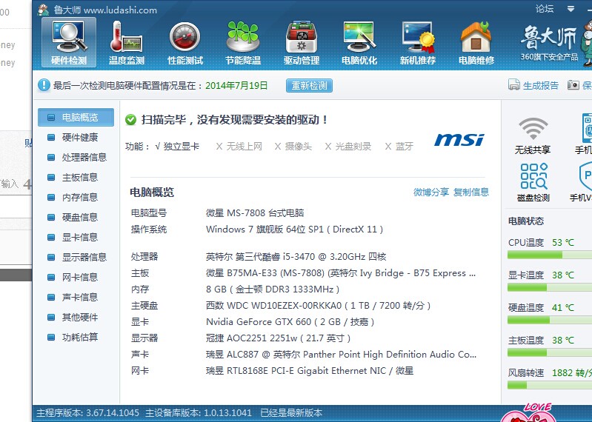Open 磁盘检测 disk check tool
This screenshot has height=422, width=592.
click(x=533, y=182)
